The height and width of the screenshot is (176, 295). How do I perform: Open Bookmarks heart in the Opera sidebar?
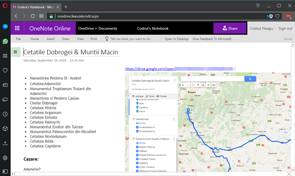coord(5,70)
